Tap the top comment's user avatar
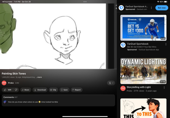The height and width of the screenshot is (118, 170). [x=5, y=102]
